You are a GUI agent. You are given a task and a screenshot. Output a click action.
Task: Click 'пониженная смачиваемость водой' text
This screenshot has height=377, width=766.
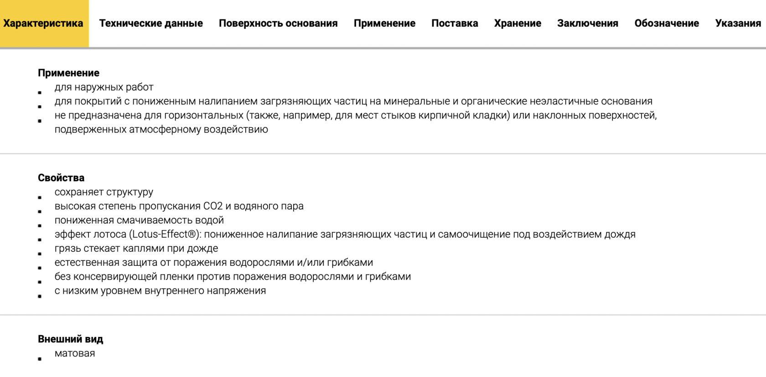pyautogui.click(x=139, y=220)
